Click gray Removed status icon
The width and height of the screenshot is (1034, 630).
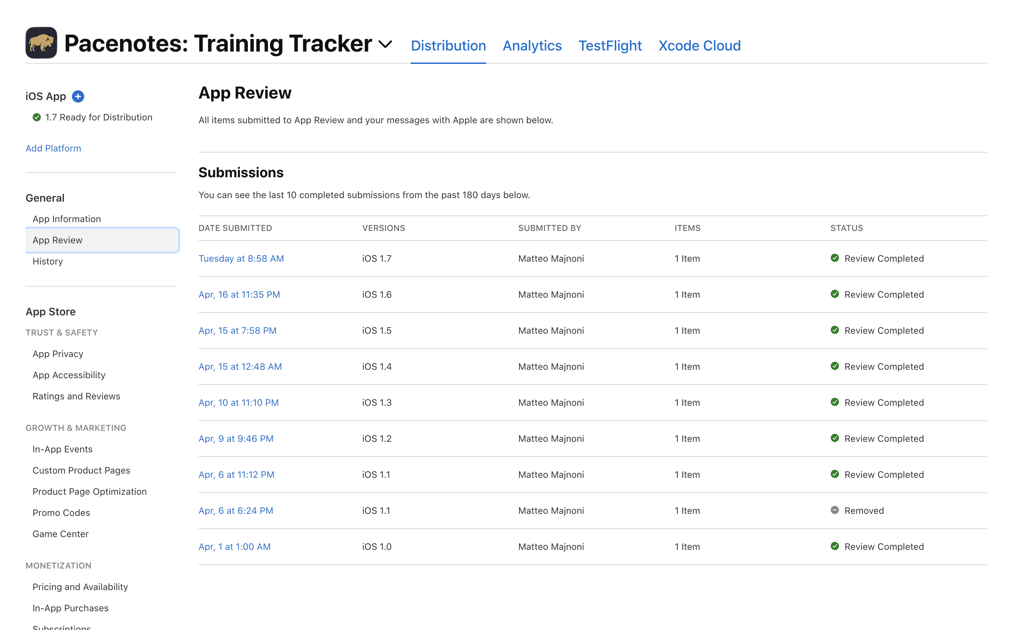(835, 510)
